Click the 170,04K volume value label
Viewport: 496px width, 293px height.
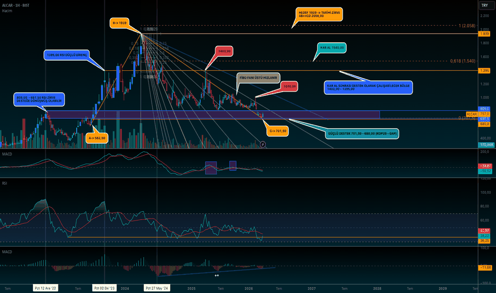tap(486, 145)
